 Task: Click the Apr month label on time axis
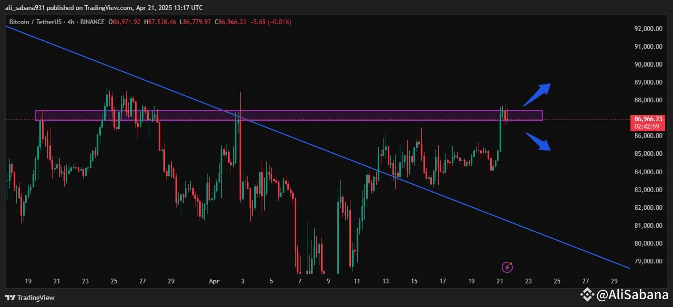(214, 281)
